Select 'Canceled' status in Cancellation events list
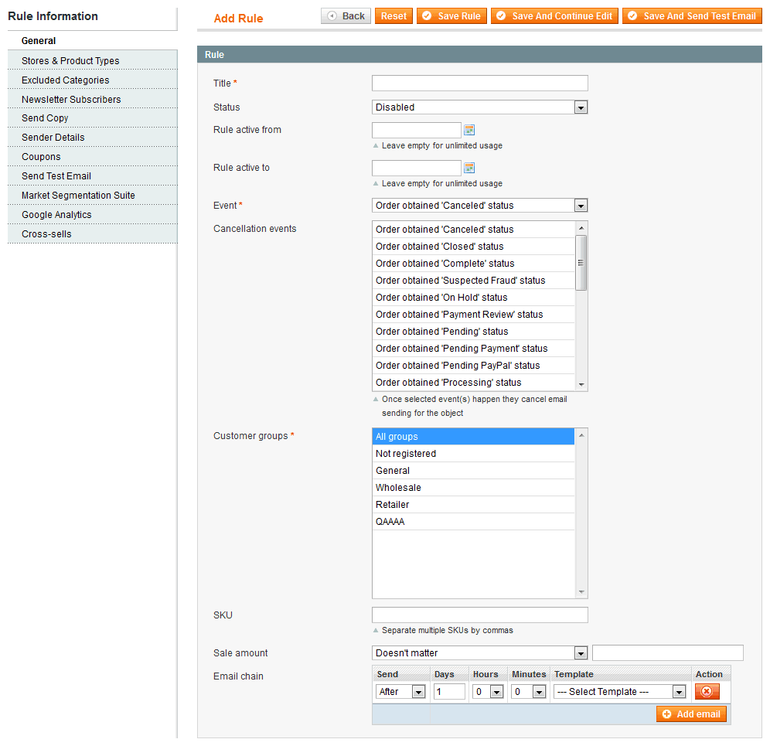The height and width of the screenshot is (746, 770). (x=473, y=230)
